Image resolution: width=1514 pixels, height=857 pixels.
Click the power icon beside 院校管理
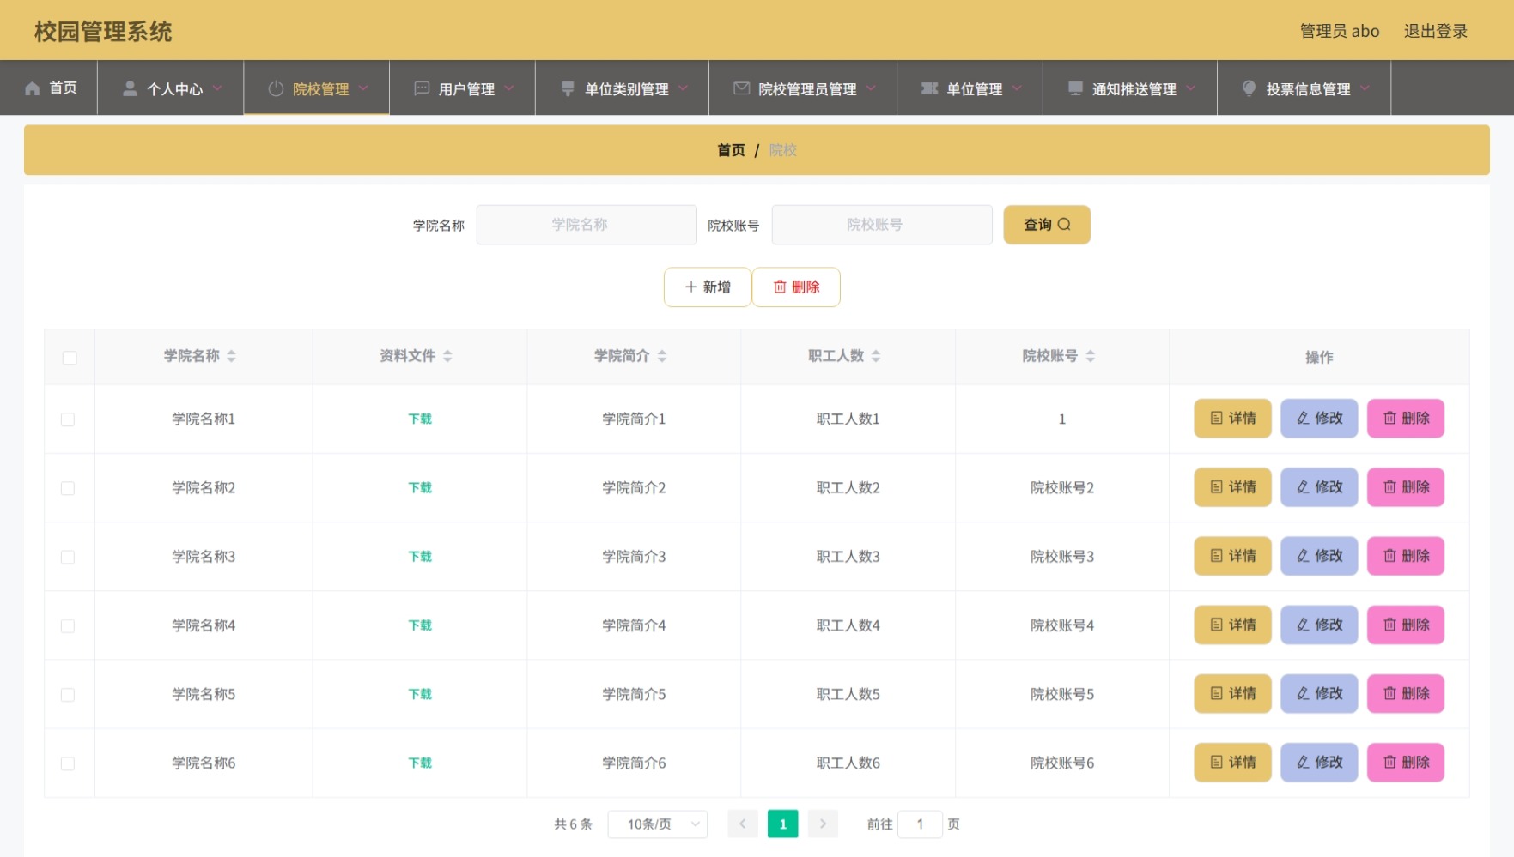click(276, 88)
